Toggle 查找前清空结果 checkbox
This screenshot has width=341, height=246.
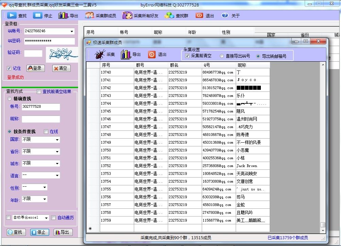39,92
